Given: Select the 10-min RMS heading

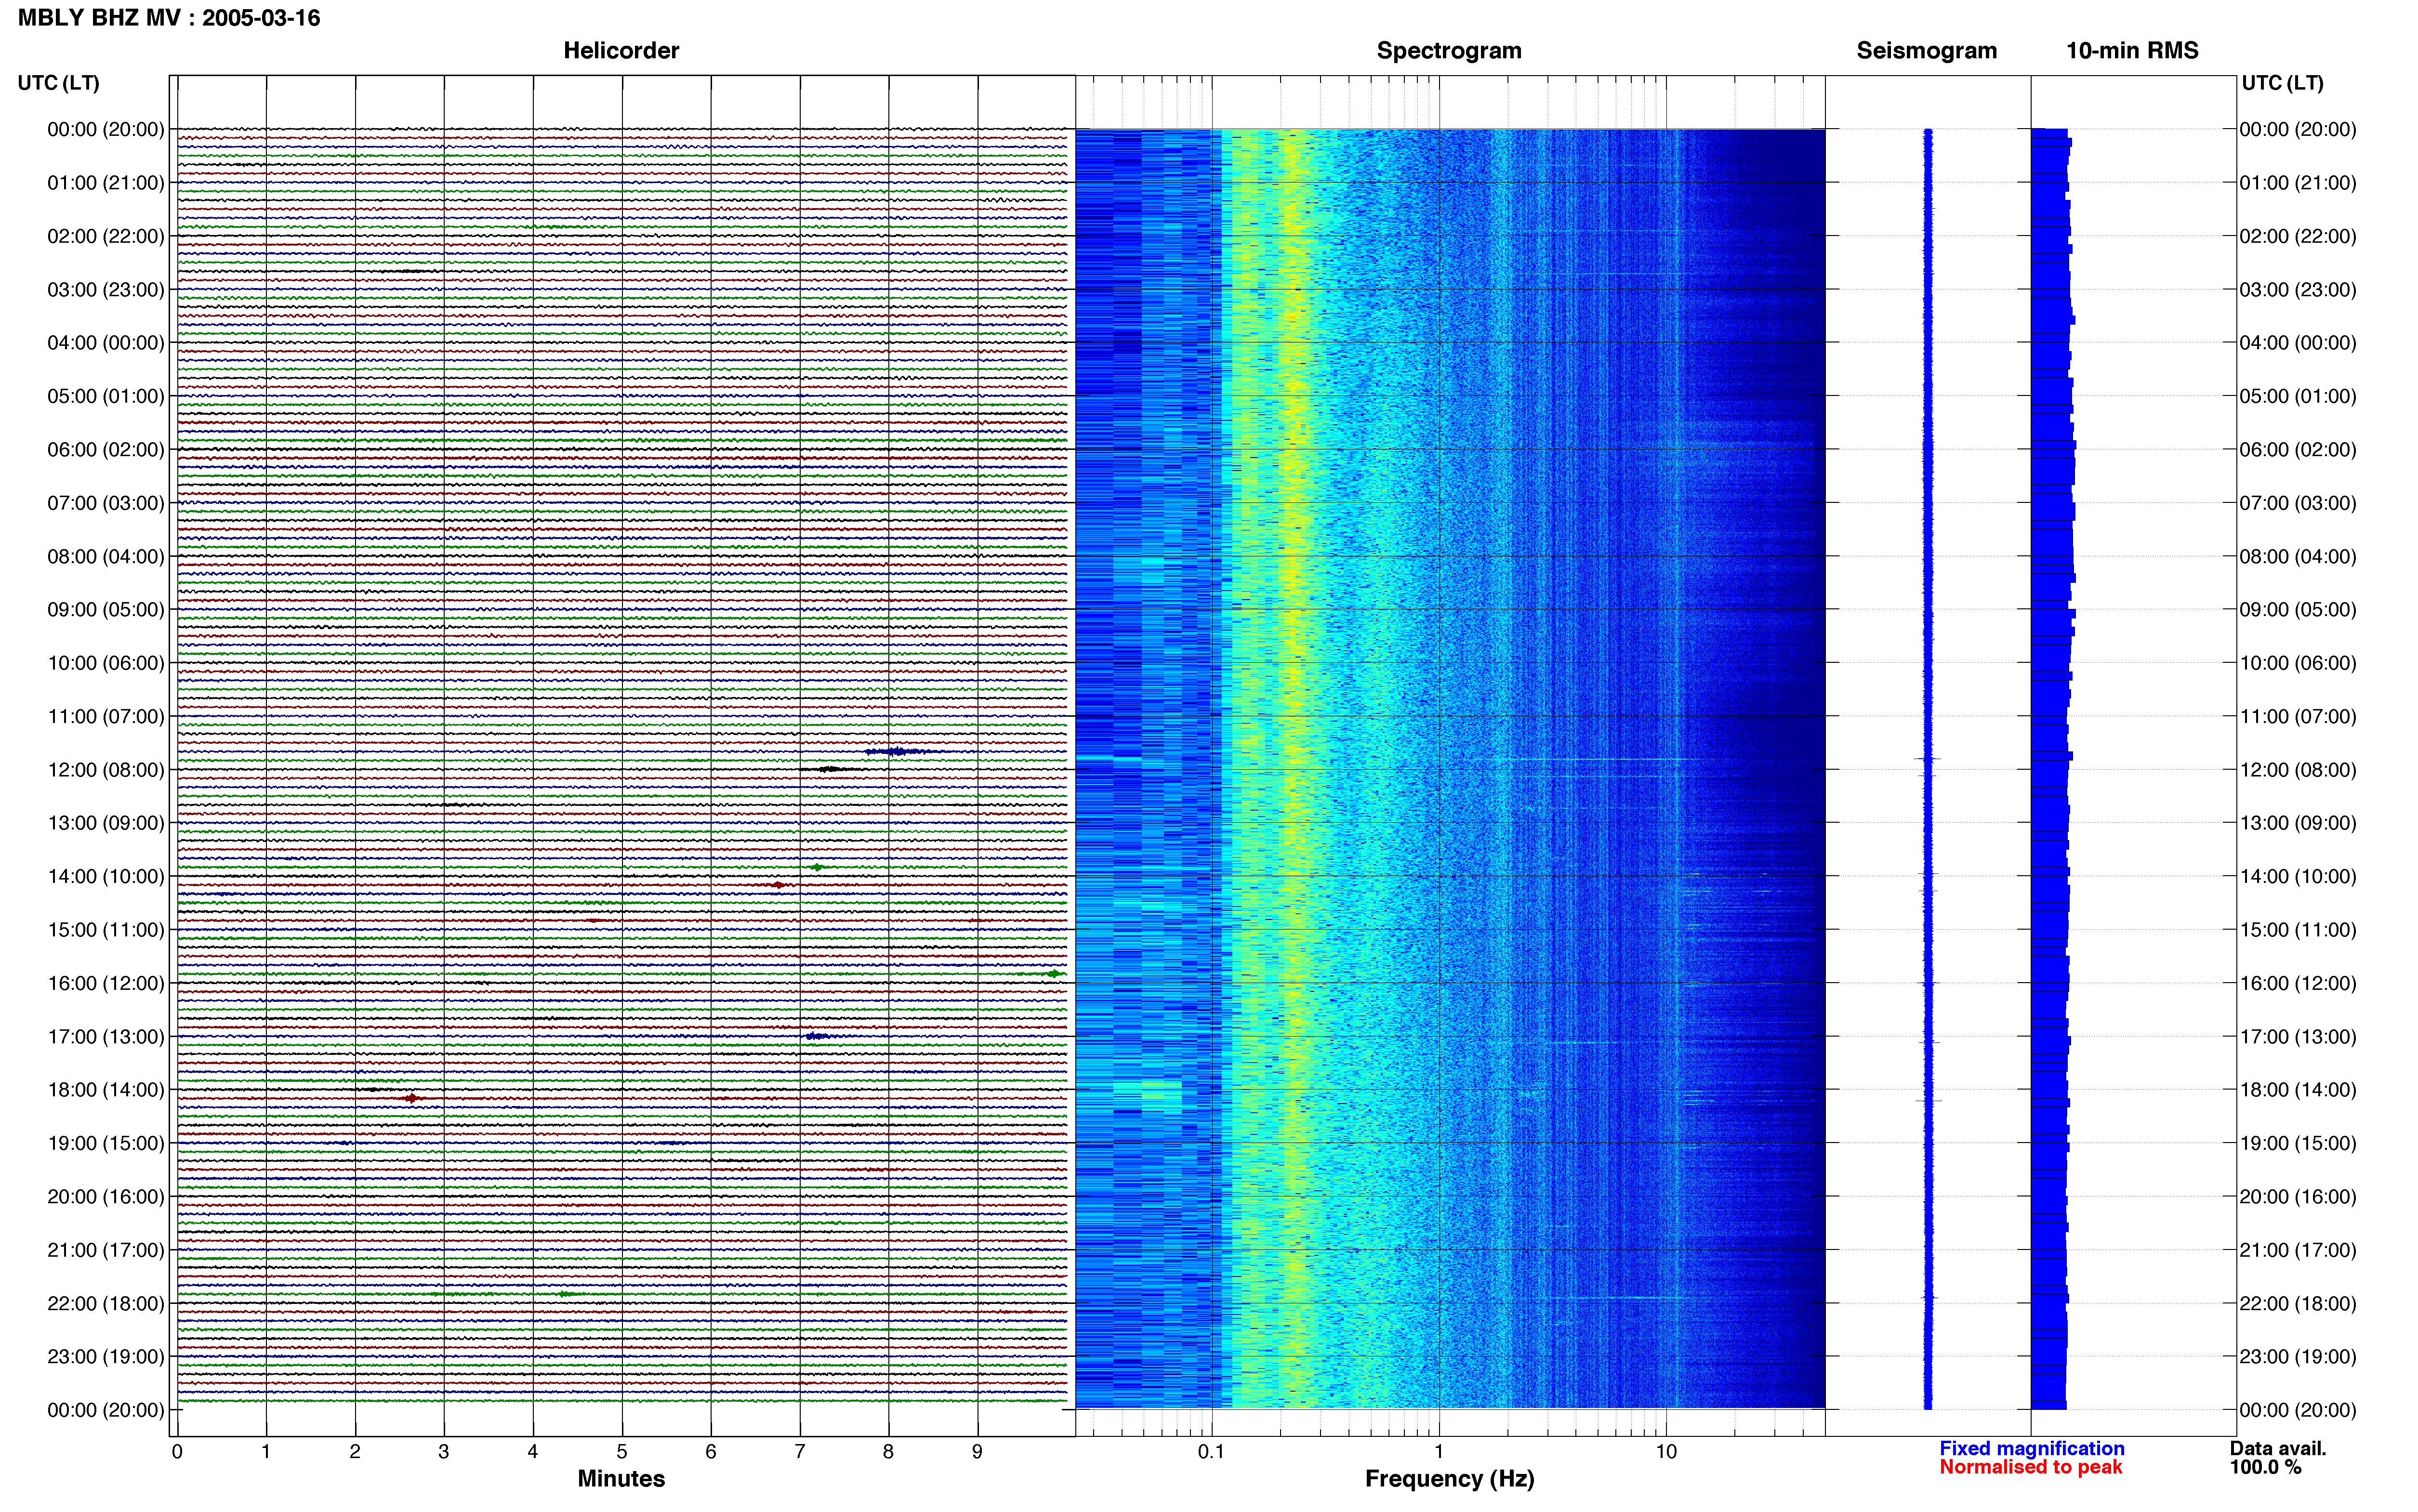Looking at the screenshot, I should [2132, 50].
